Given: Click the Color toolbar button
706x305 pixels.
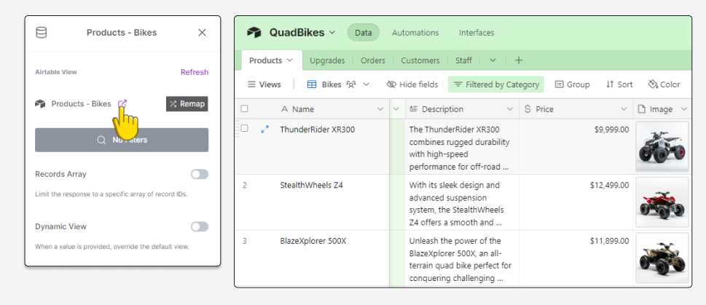Looking at the screenshot, I should pyautogui.click(x=664, y=84).
